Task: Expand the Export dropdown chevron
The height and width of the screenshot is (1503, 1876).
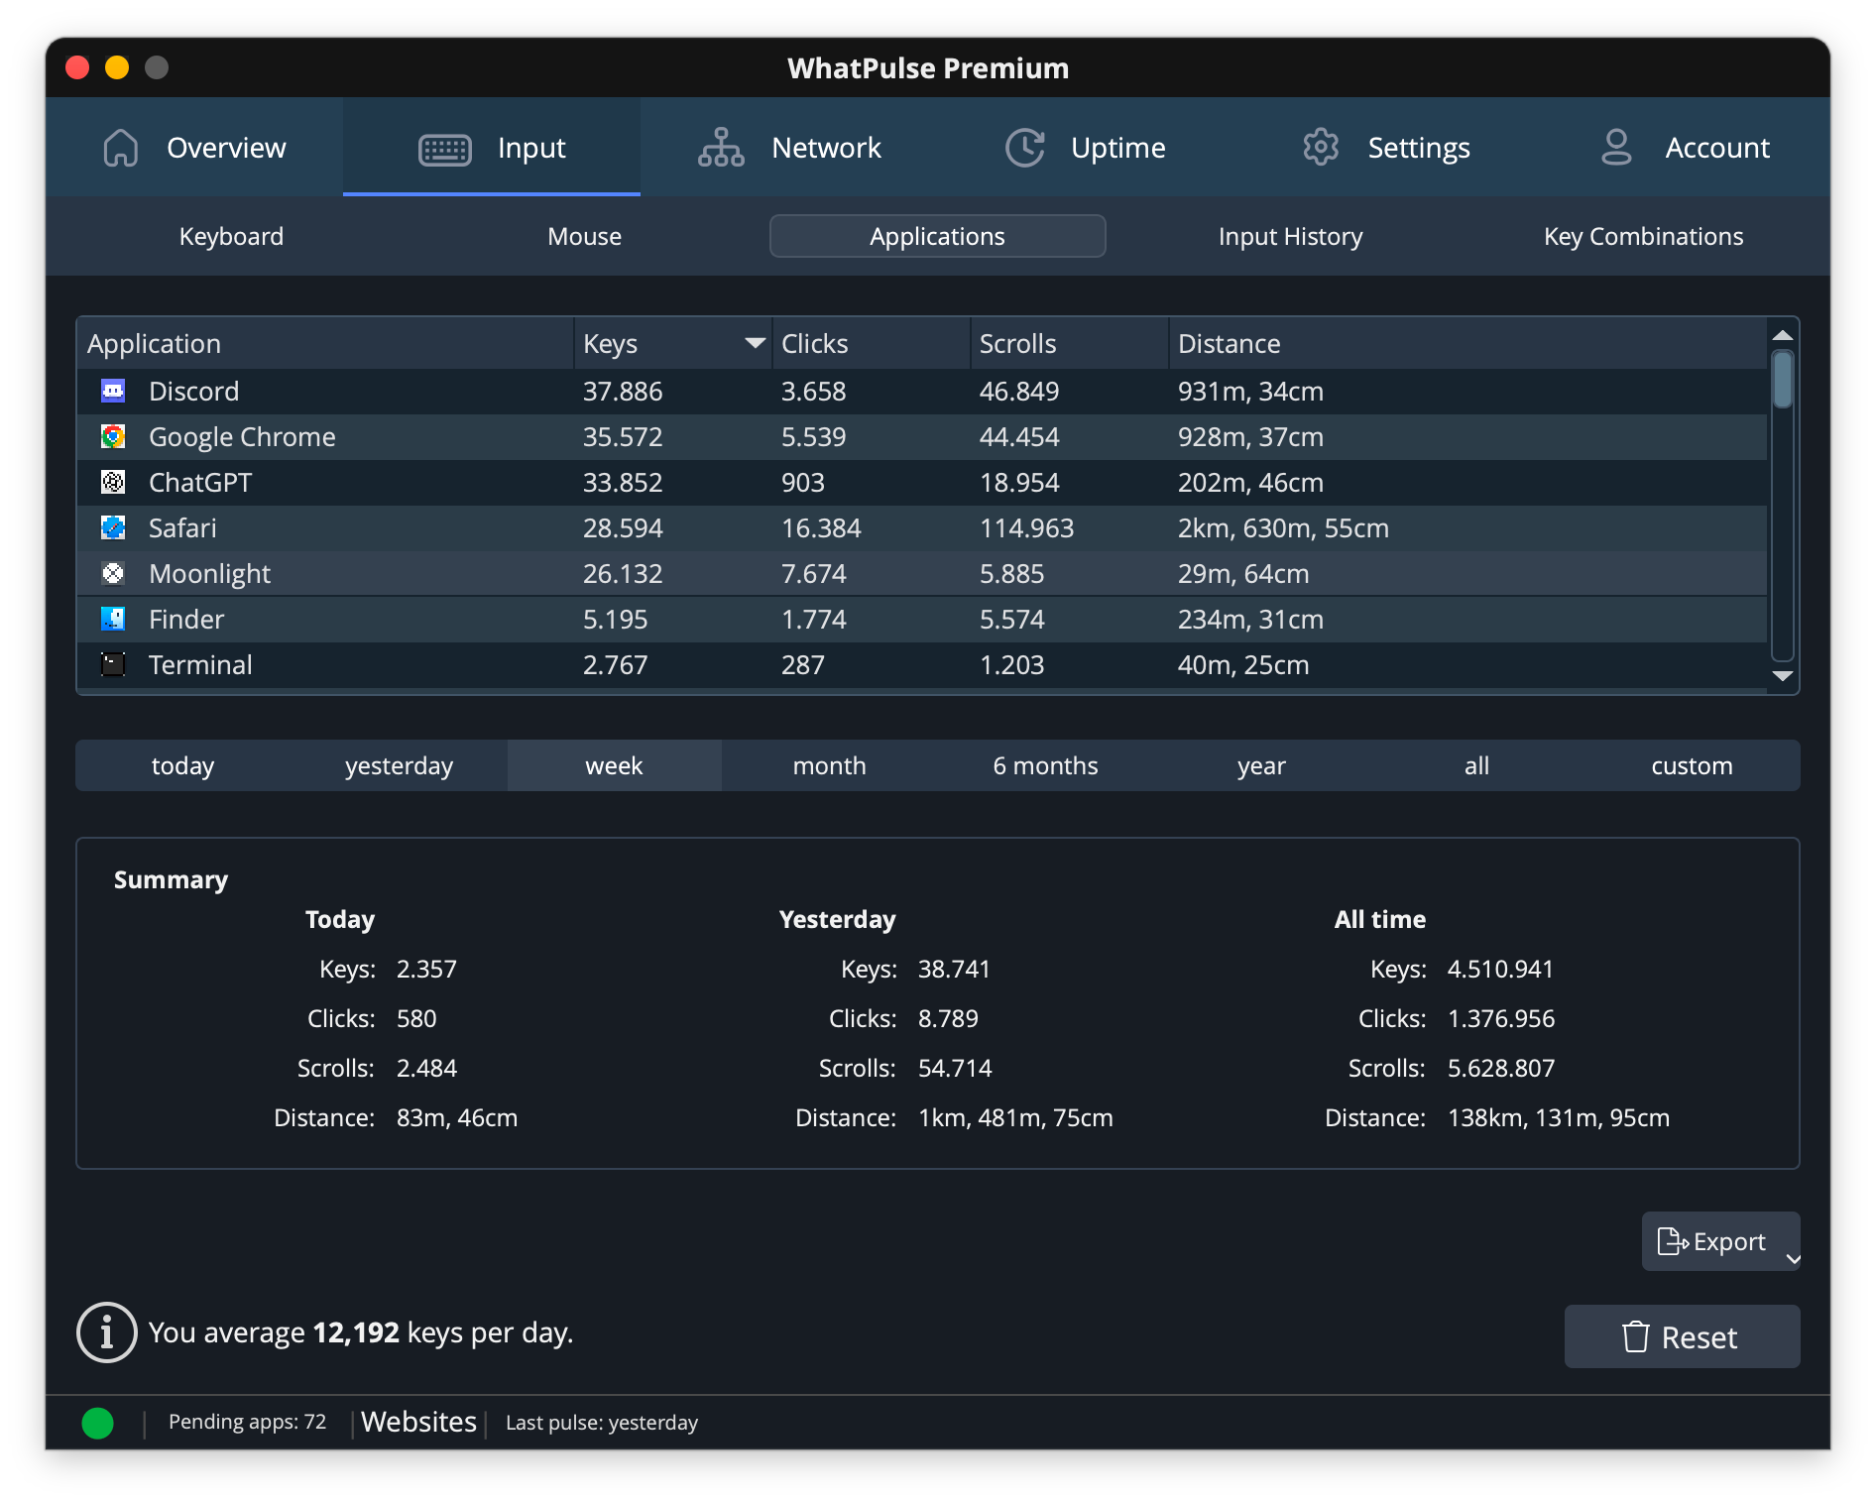Action: (x=1793, y=1258)
